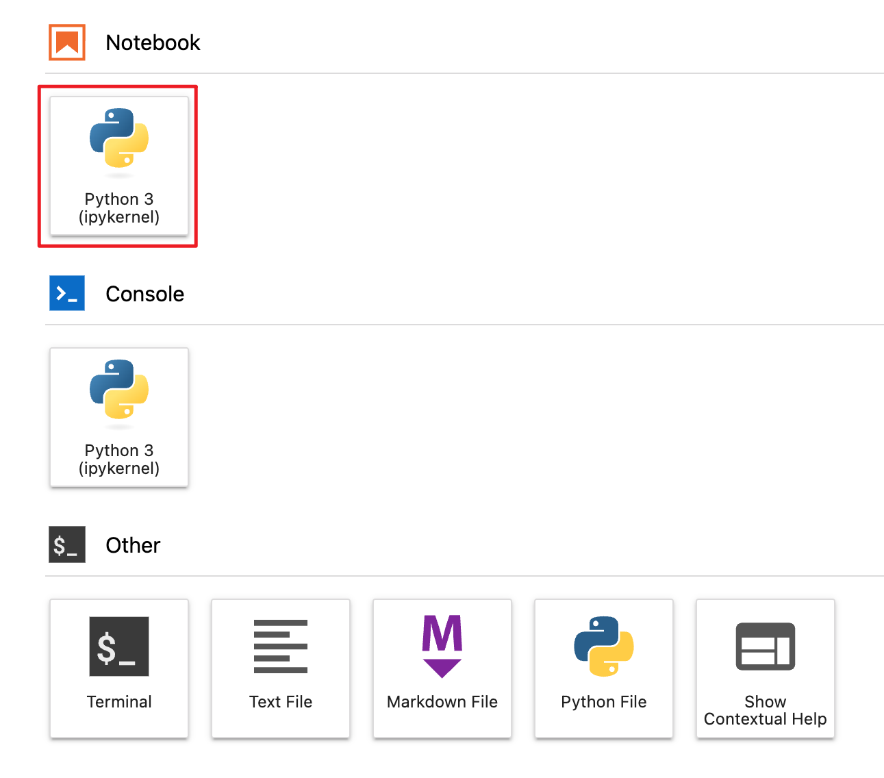
Task: Create a new Python File
Action: [604, 669]
